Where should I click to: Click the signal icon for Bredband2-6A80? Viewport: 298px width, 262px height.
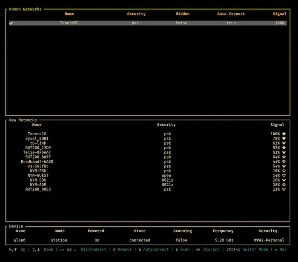(x=284, y=162)
